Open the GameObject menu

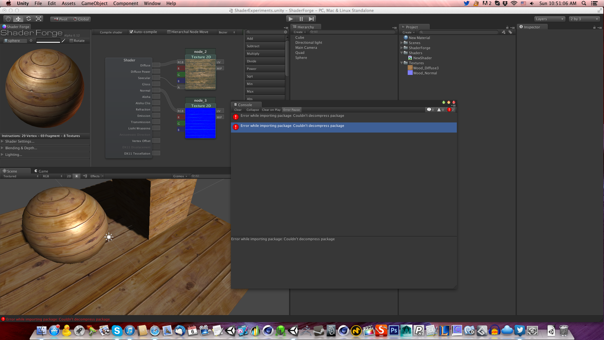coord(94,3)
